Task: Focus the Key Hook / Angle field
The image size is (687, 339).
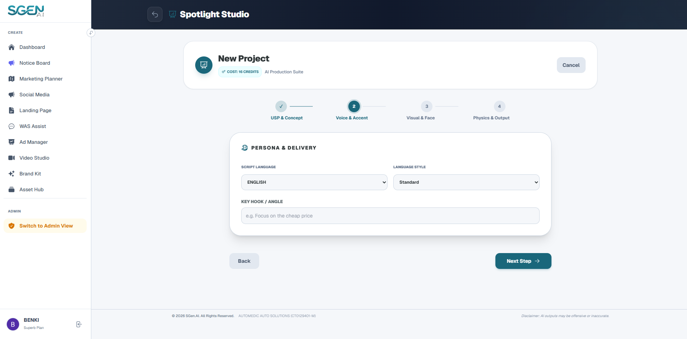Action: point(390,216)
